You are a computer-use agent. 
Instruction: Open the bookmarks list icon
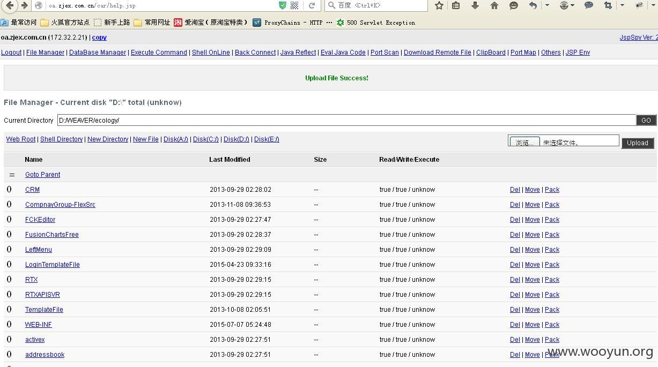(x=456, y=5)
